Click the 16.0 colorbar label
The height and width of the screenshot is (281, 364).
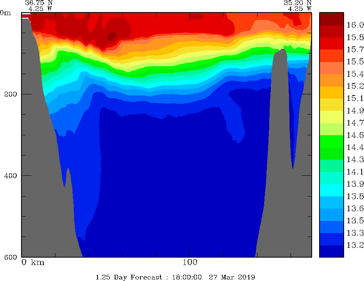tap(355, 25)
